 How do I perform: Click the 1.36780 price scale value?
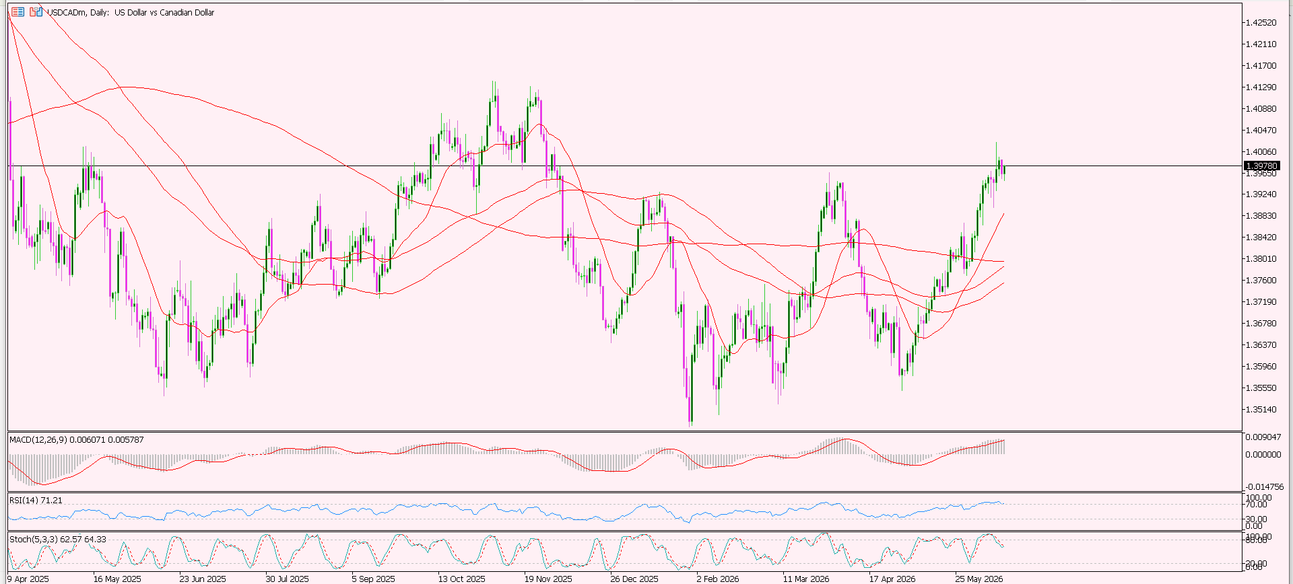(1261, 324)
